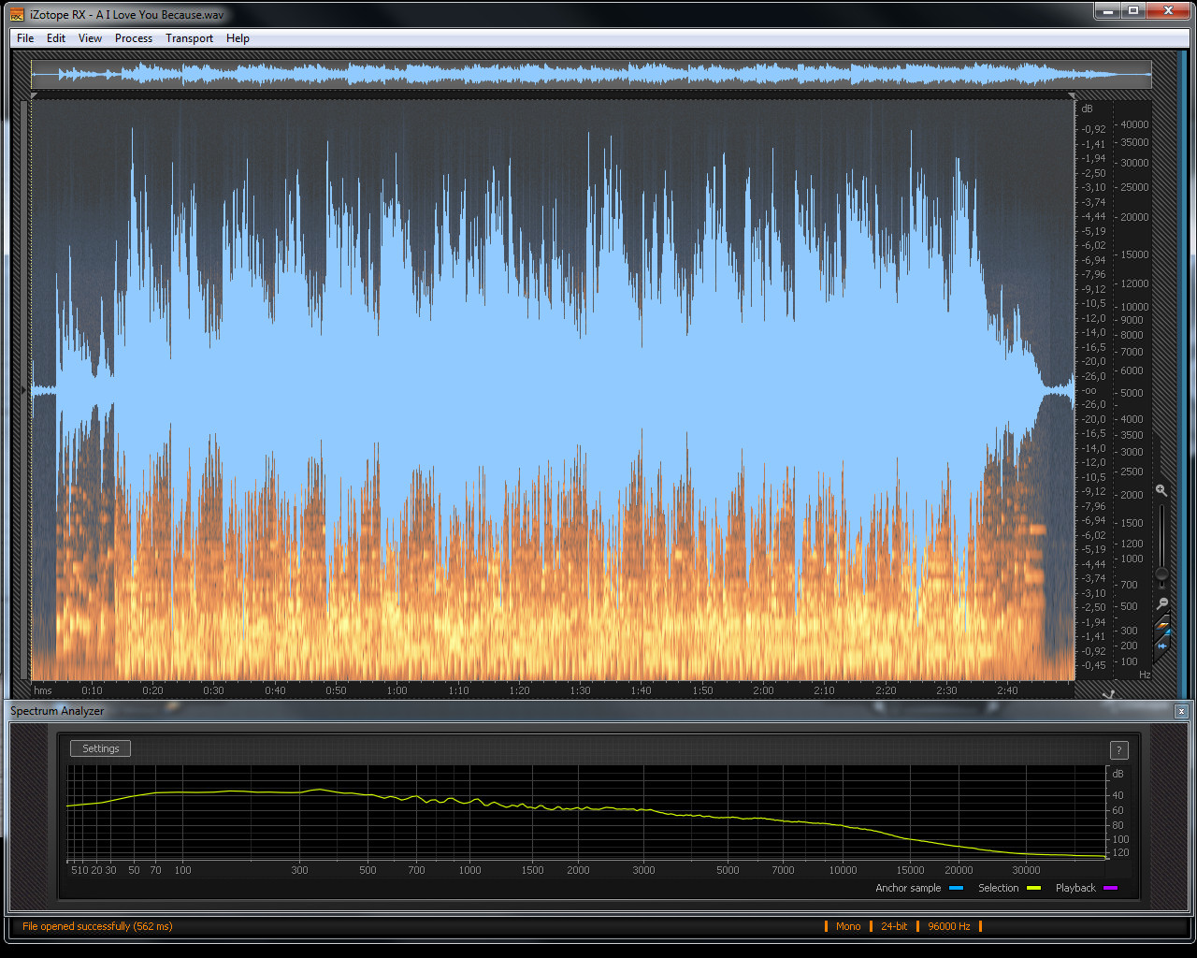Click the panel resize handle icon

point(1108,694)
